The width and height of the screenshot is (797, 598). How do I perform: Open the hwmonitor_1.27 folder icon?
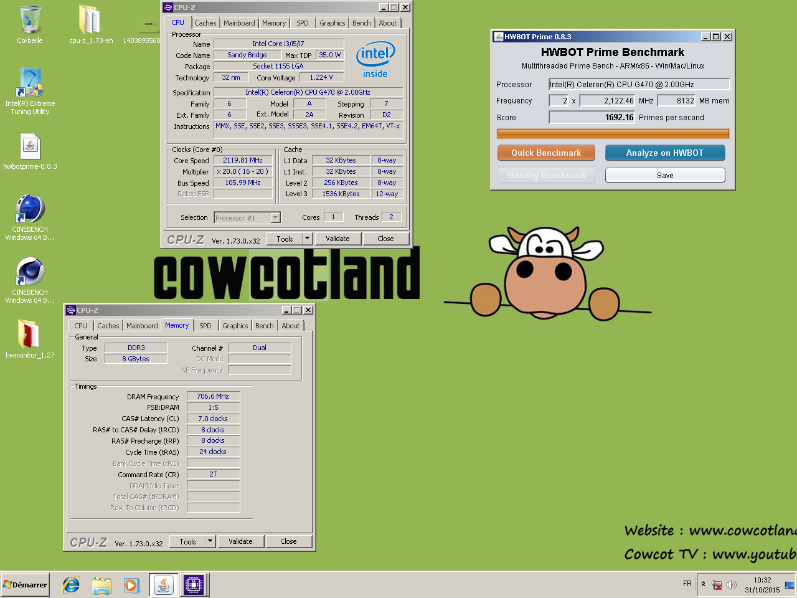click(30, 339)
